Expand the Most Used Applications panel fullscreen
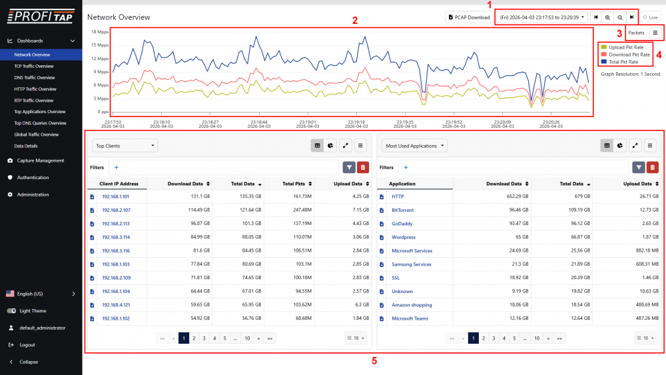 pyautogui.click(x=635, y=145)
